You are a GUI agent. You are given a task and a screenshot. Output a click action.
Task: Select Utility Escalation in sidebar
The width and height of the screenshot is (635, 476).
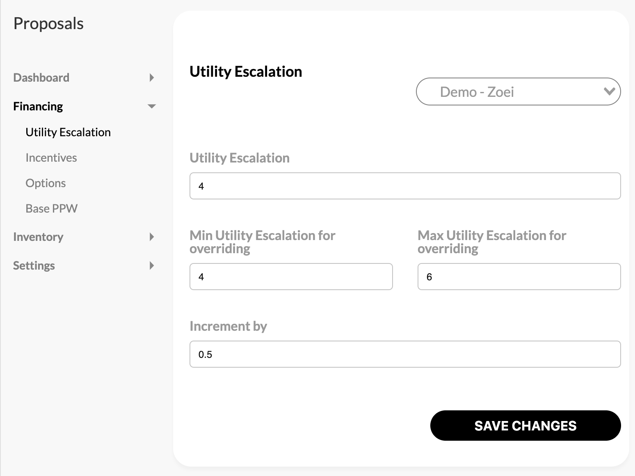[68, 132]
